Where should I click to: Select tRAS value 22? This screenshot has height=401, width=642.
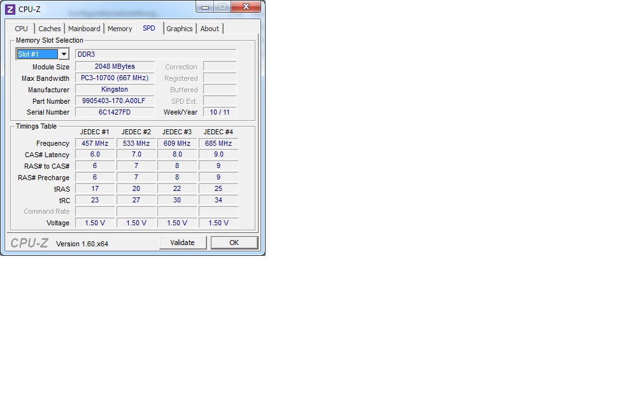[x=177, y=188]
